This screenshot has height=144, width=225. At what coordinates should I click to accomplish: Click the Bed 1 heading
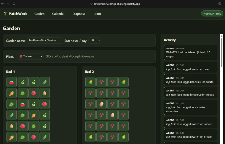tap(10, 72)
